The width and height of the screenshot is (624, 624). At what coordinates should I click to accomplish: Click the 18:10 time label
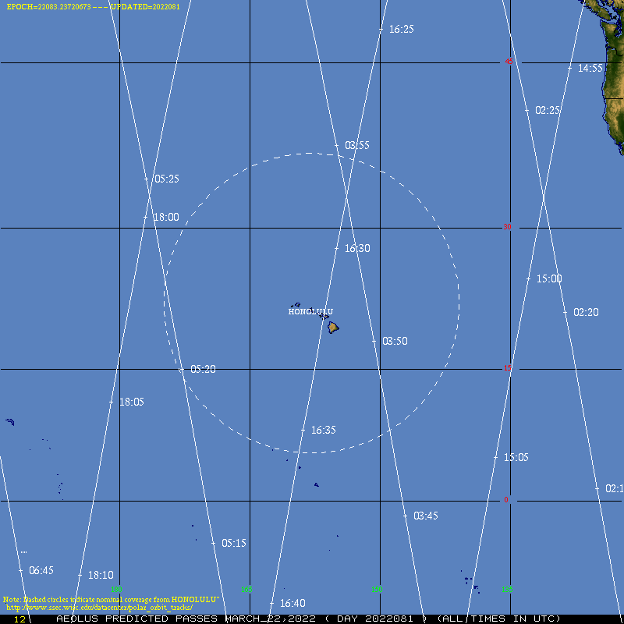[101, 575]
